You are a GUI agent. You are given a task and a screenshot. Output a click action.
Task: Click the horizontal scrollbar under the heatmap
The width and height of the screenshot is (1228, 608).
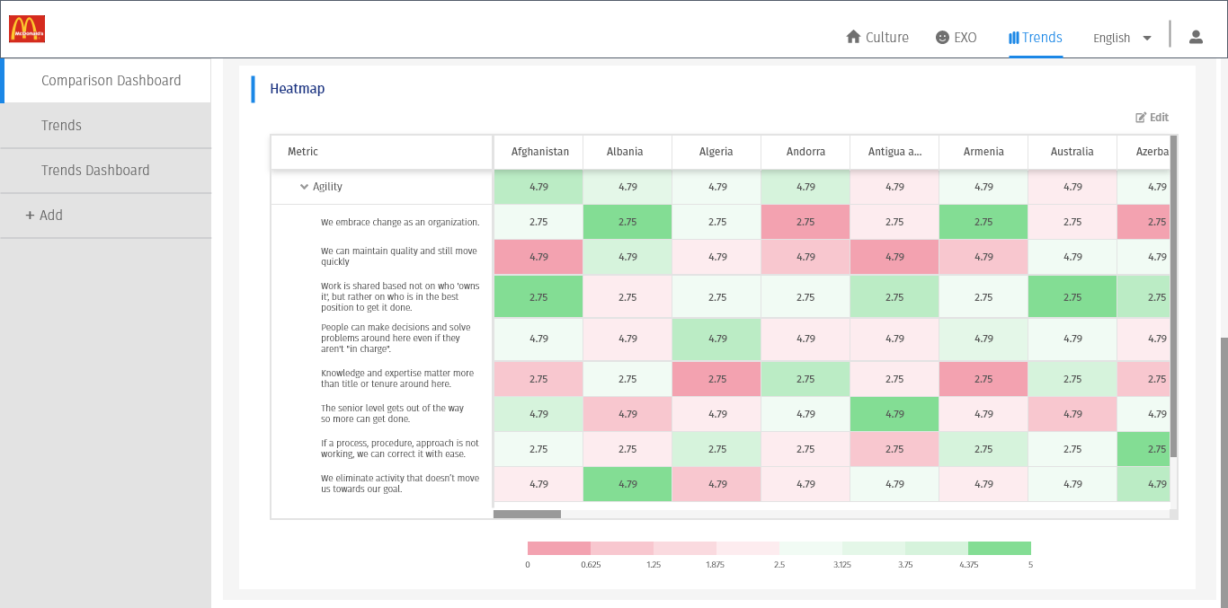(x=527, y=514)
